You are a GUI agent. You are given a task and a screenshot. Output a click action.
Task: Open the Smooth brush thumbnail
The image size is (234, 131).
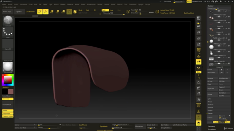point(8,21)
